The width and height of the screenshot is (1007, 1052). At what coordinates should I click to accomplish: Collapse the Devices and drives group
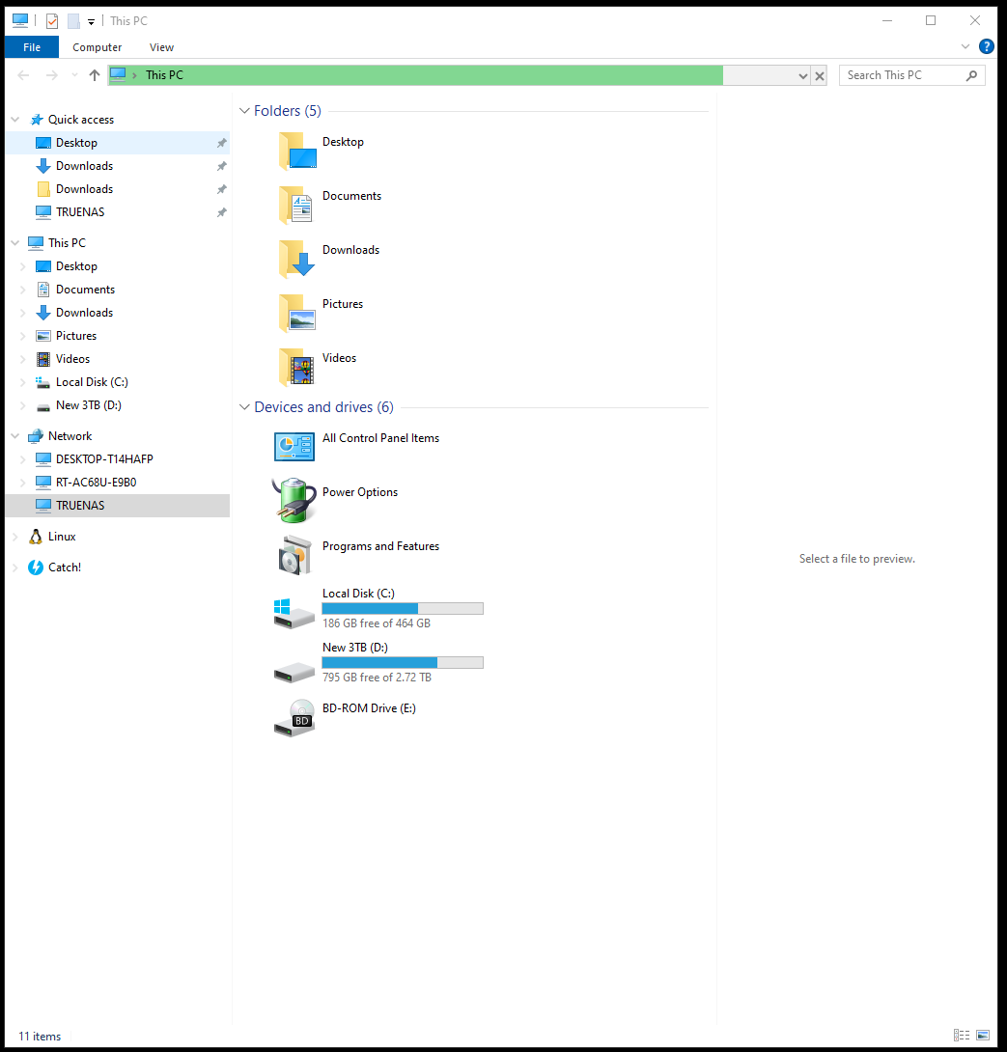tap(244, 407)
